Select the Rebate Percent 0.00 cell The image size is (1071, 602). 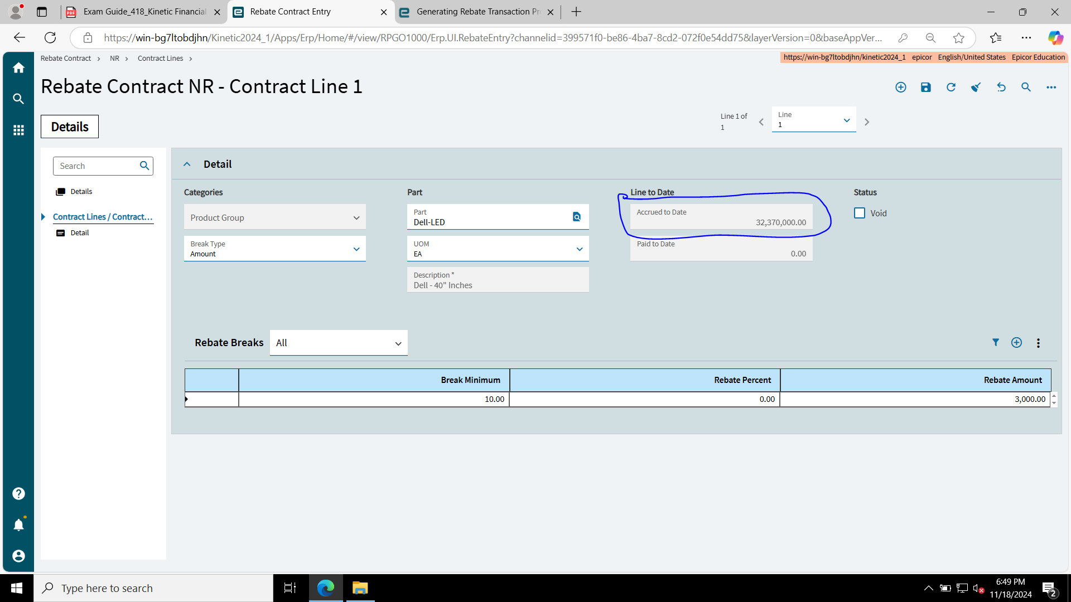click(644, 399)
